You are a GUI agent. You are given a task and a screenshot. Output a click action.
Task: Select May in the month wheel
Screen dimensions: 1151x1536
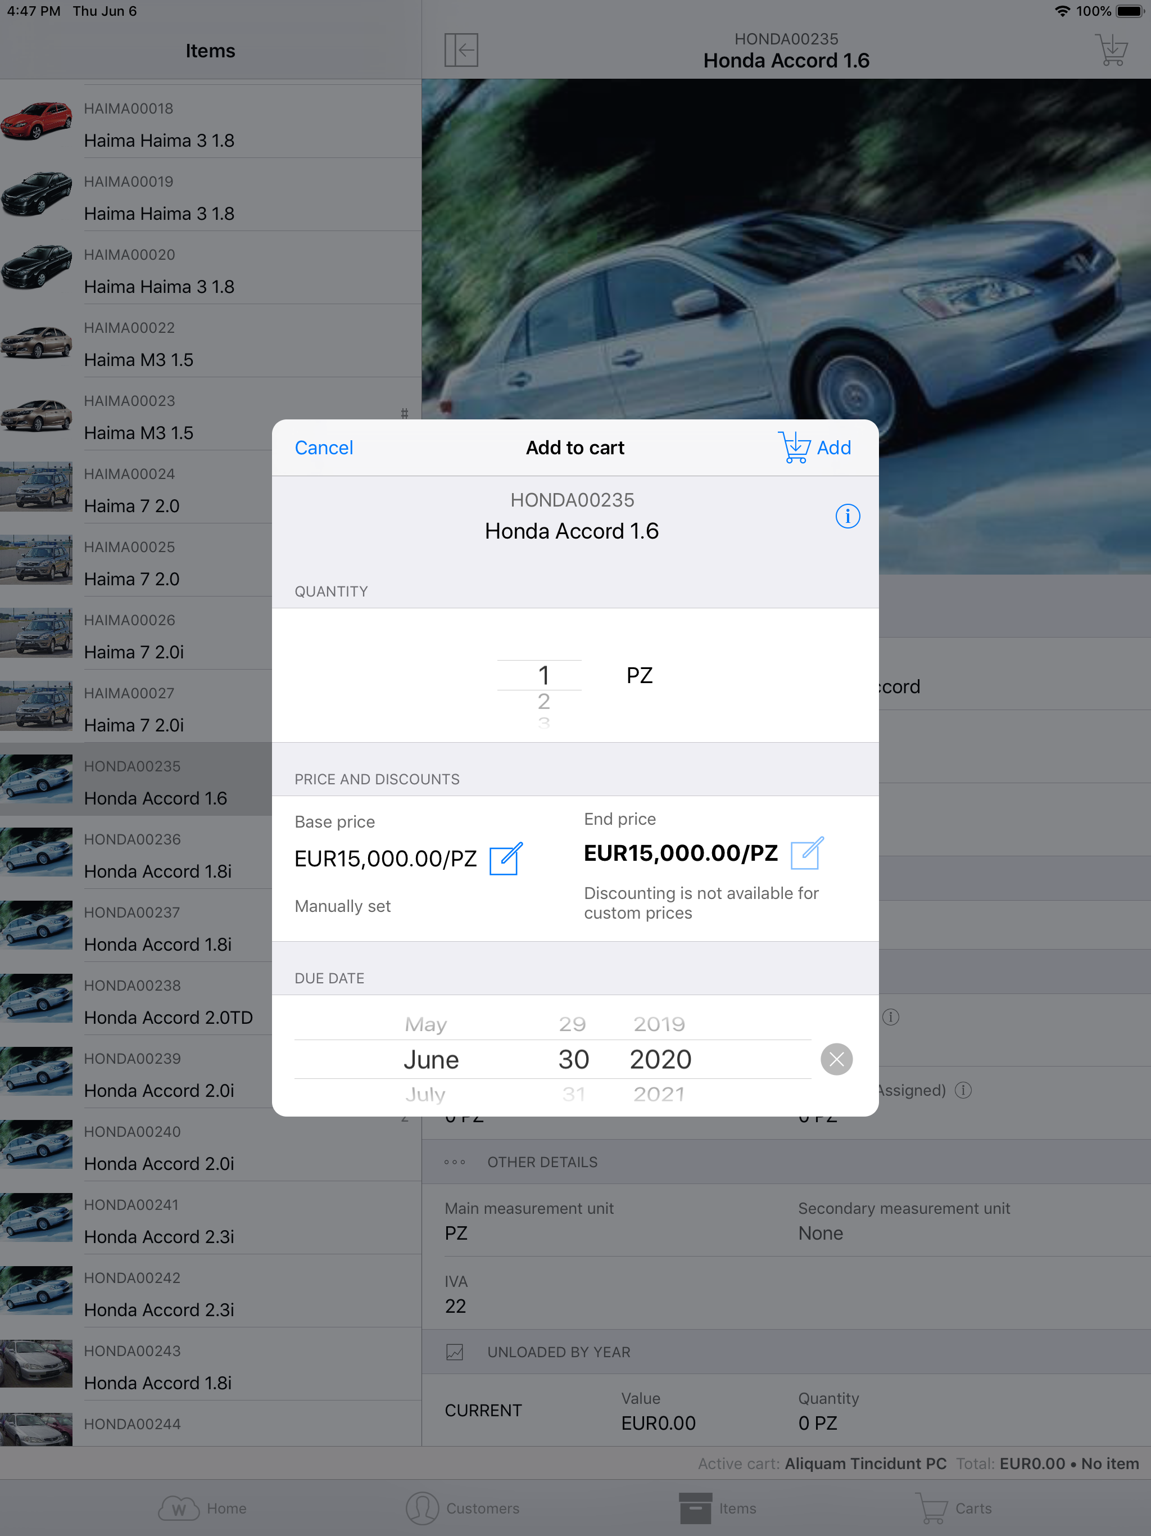pos(425,1024)
